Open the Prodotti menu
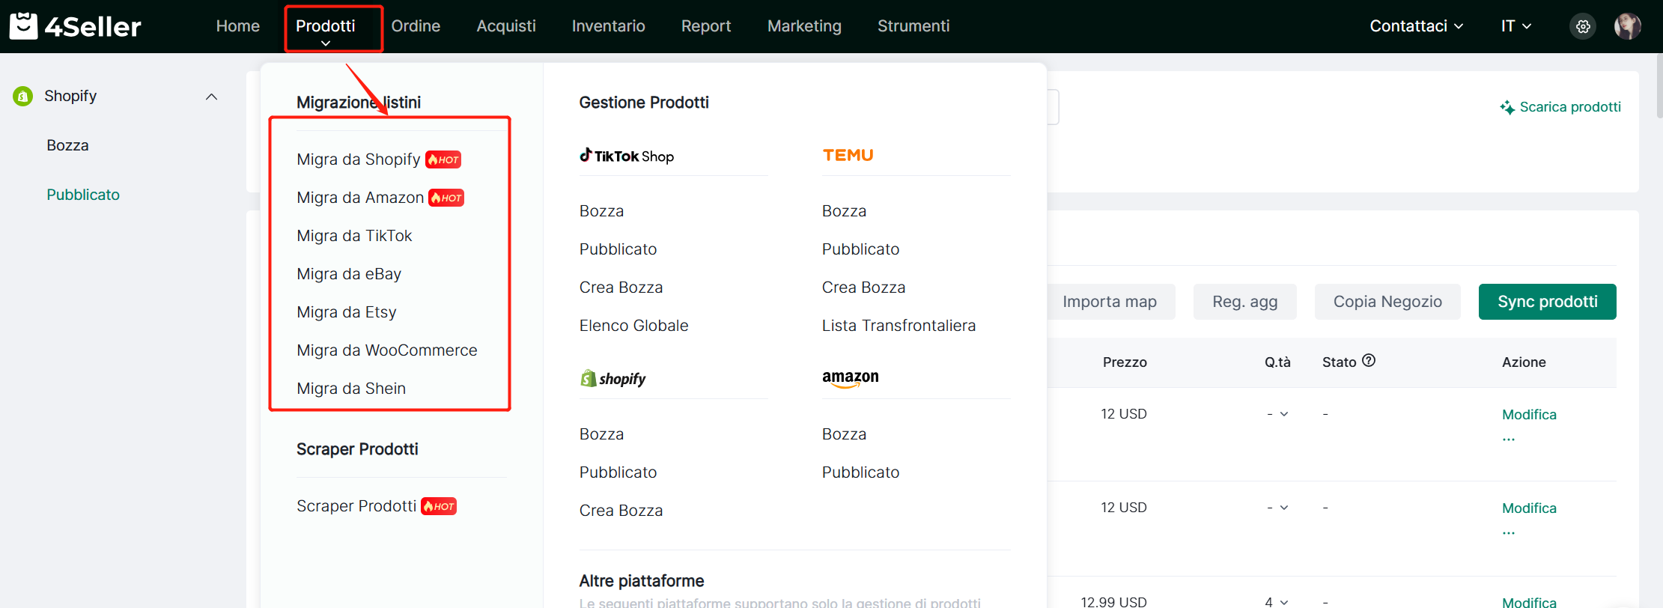This screenshot has width=1663, height=608. (326, 26)
